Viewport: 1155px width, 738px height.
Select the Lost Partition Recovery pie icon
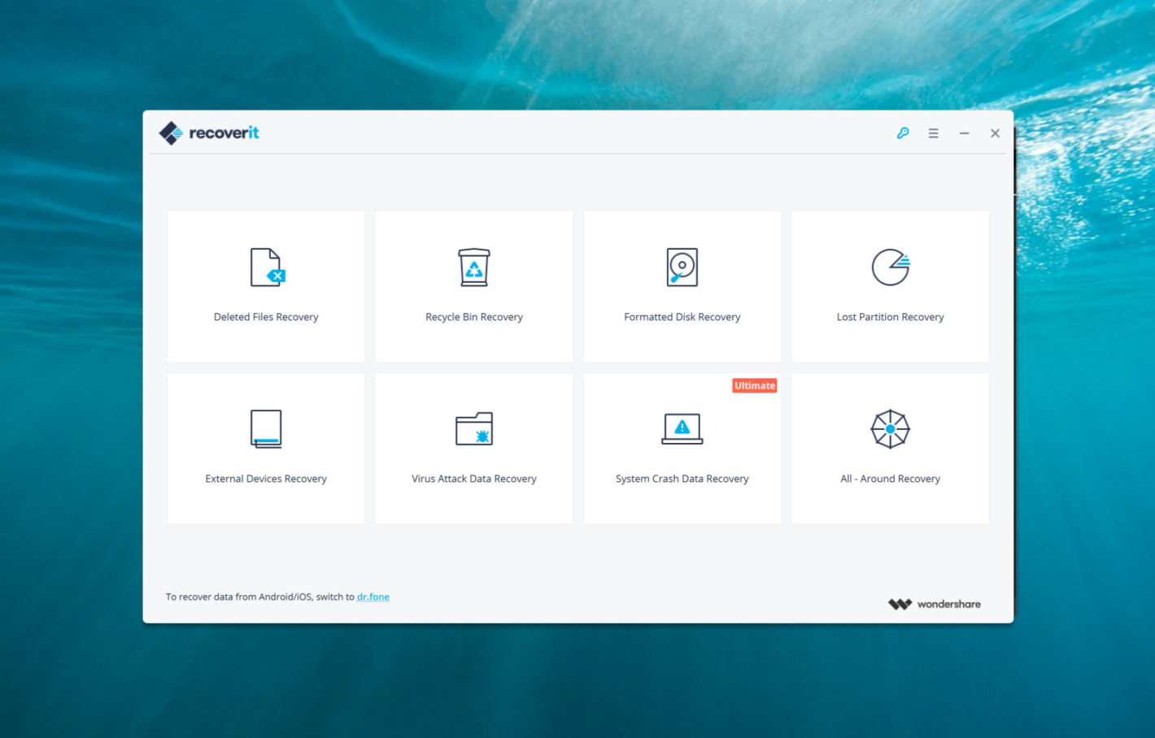(890, 267)
